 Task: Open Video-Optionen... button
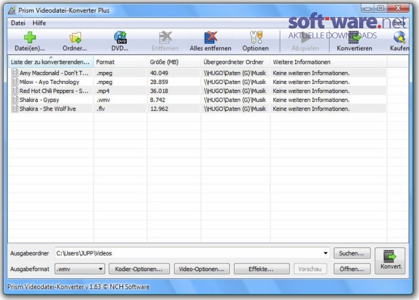(202, 269)
